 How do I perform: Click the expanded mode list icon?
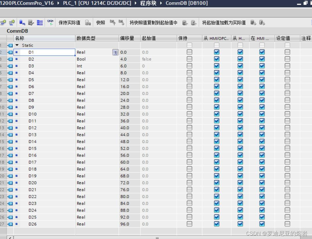tap(40, 23)
